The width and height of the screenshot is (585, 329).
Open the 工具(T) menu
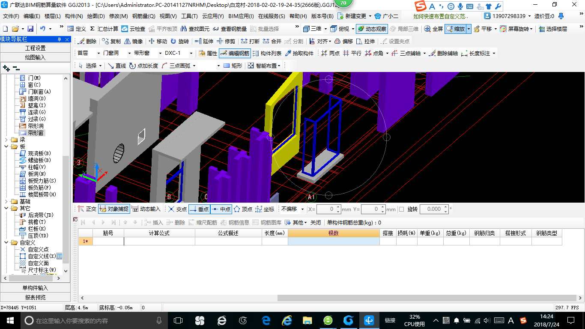pyautogui.click(x=189, y=16)
